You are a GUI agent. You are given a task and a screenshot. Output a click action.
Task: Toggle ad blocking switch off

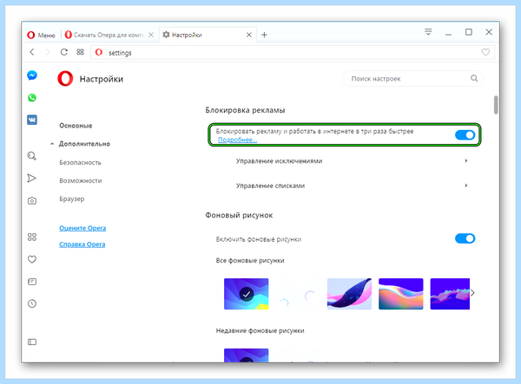click(465, 135)
